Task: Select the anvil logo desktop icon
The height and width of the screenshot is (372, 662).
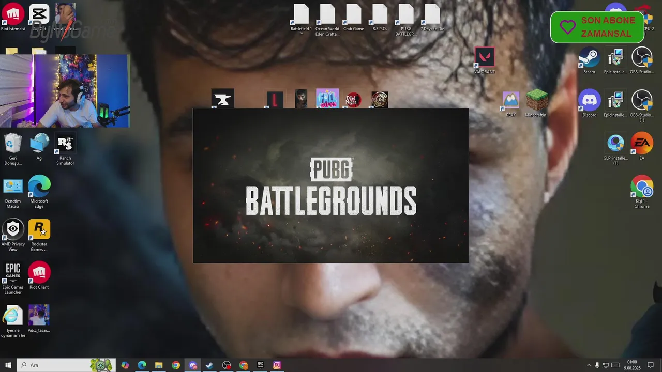Action: pyautogui.click(x=222, y=99)
